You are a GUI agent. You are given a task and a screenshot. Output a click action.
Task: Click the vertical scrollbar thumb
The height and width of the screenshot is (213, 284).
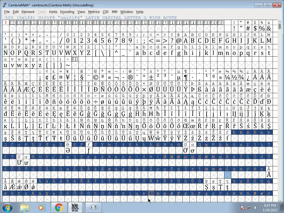point(280,26)
